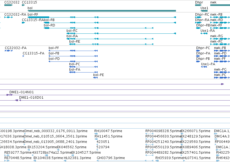230x162 pixels.
Task: Select EST RH10047.5prime
Action: (96, 134)
